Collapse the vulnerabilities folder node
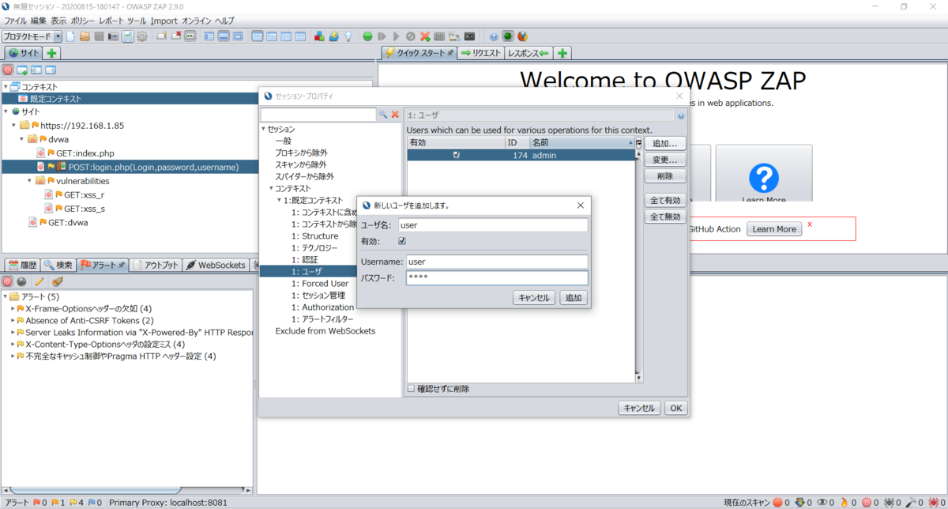948x509 pixels. (30, 181)
